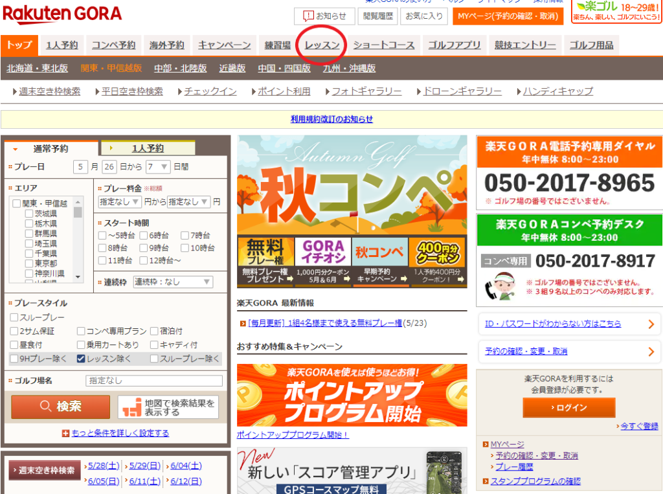This screenshot has height=494, width=663.
Task: Switch to the 1人予約 search form tab
Action: [x=148, y=148]
